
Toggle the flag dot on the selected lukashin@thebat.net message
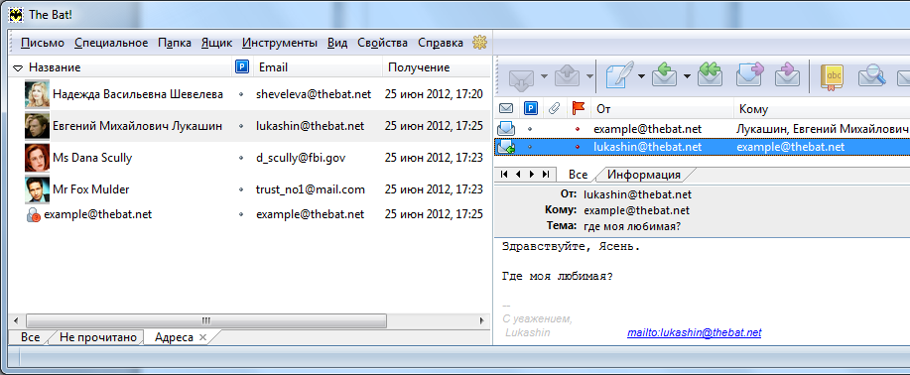(x=577, y=148)
